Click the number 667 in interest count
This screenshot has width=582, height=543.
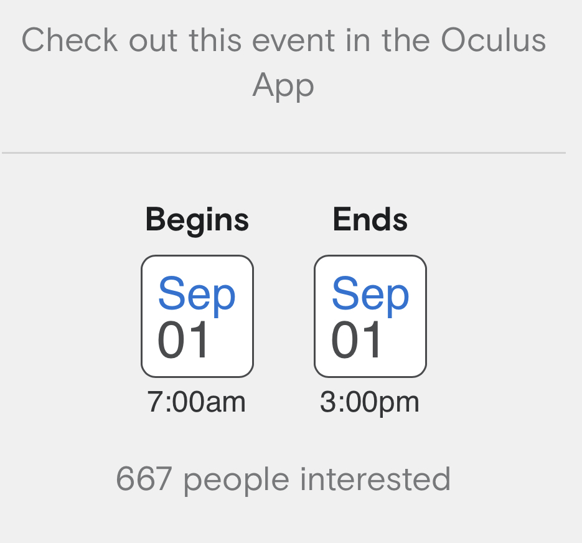click(143, 479)
